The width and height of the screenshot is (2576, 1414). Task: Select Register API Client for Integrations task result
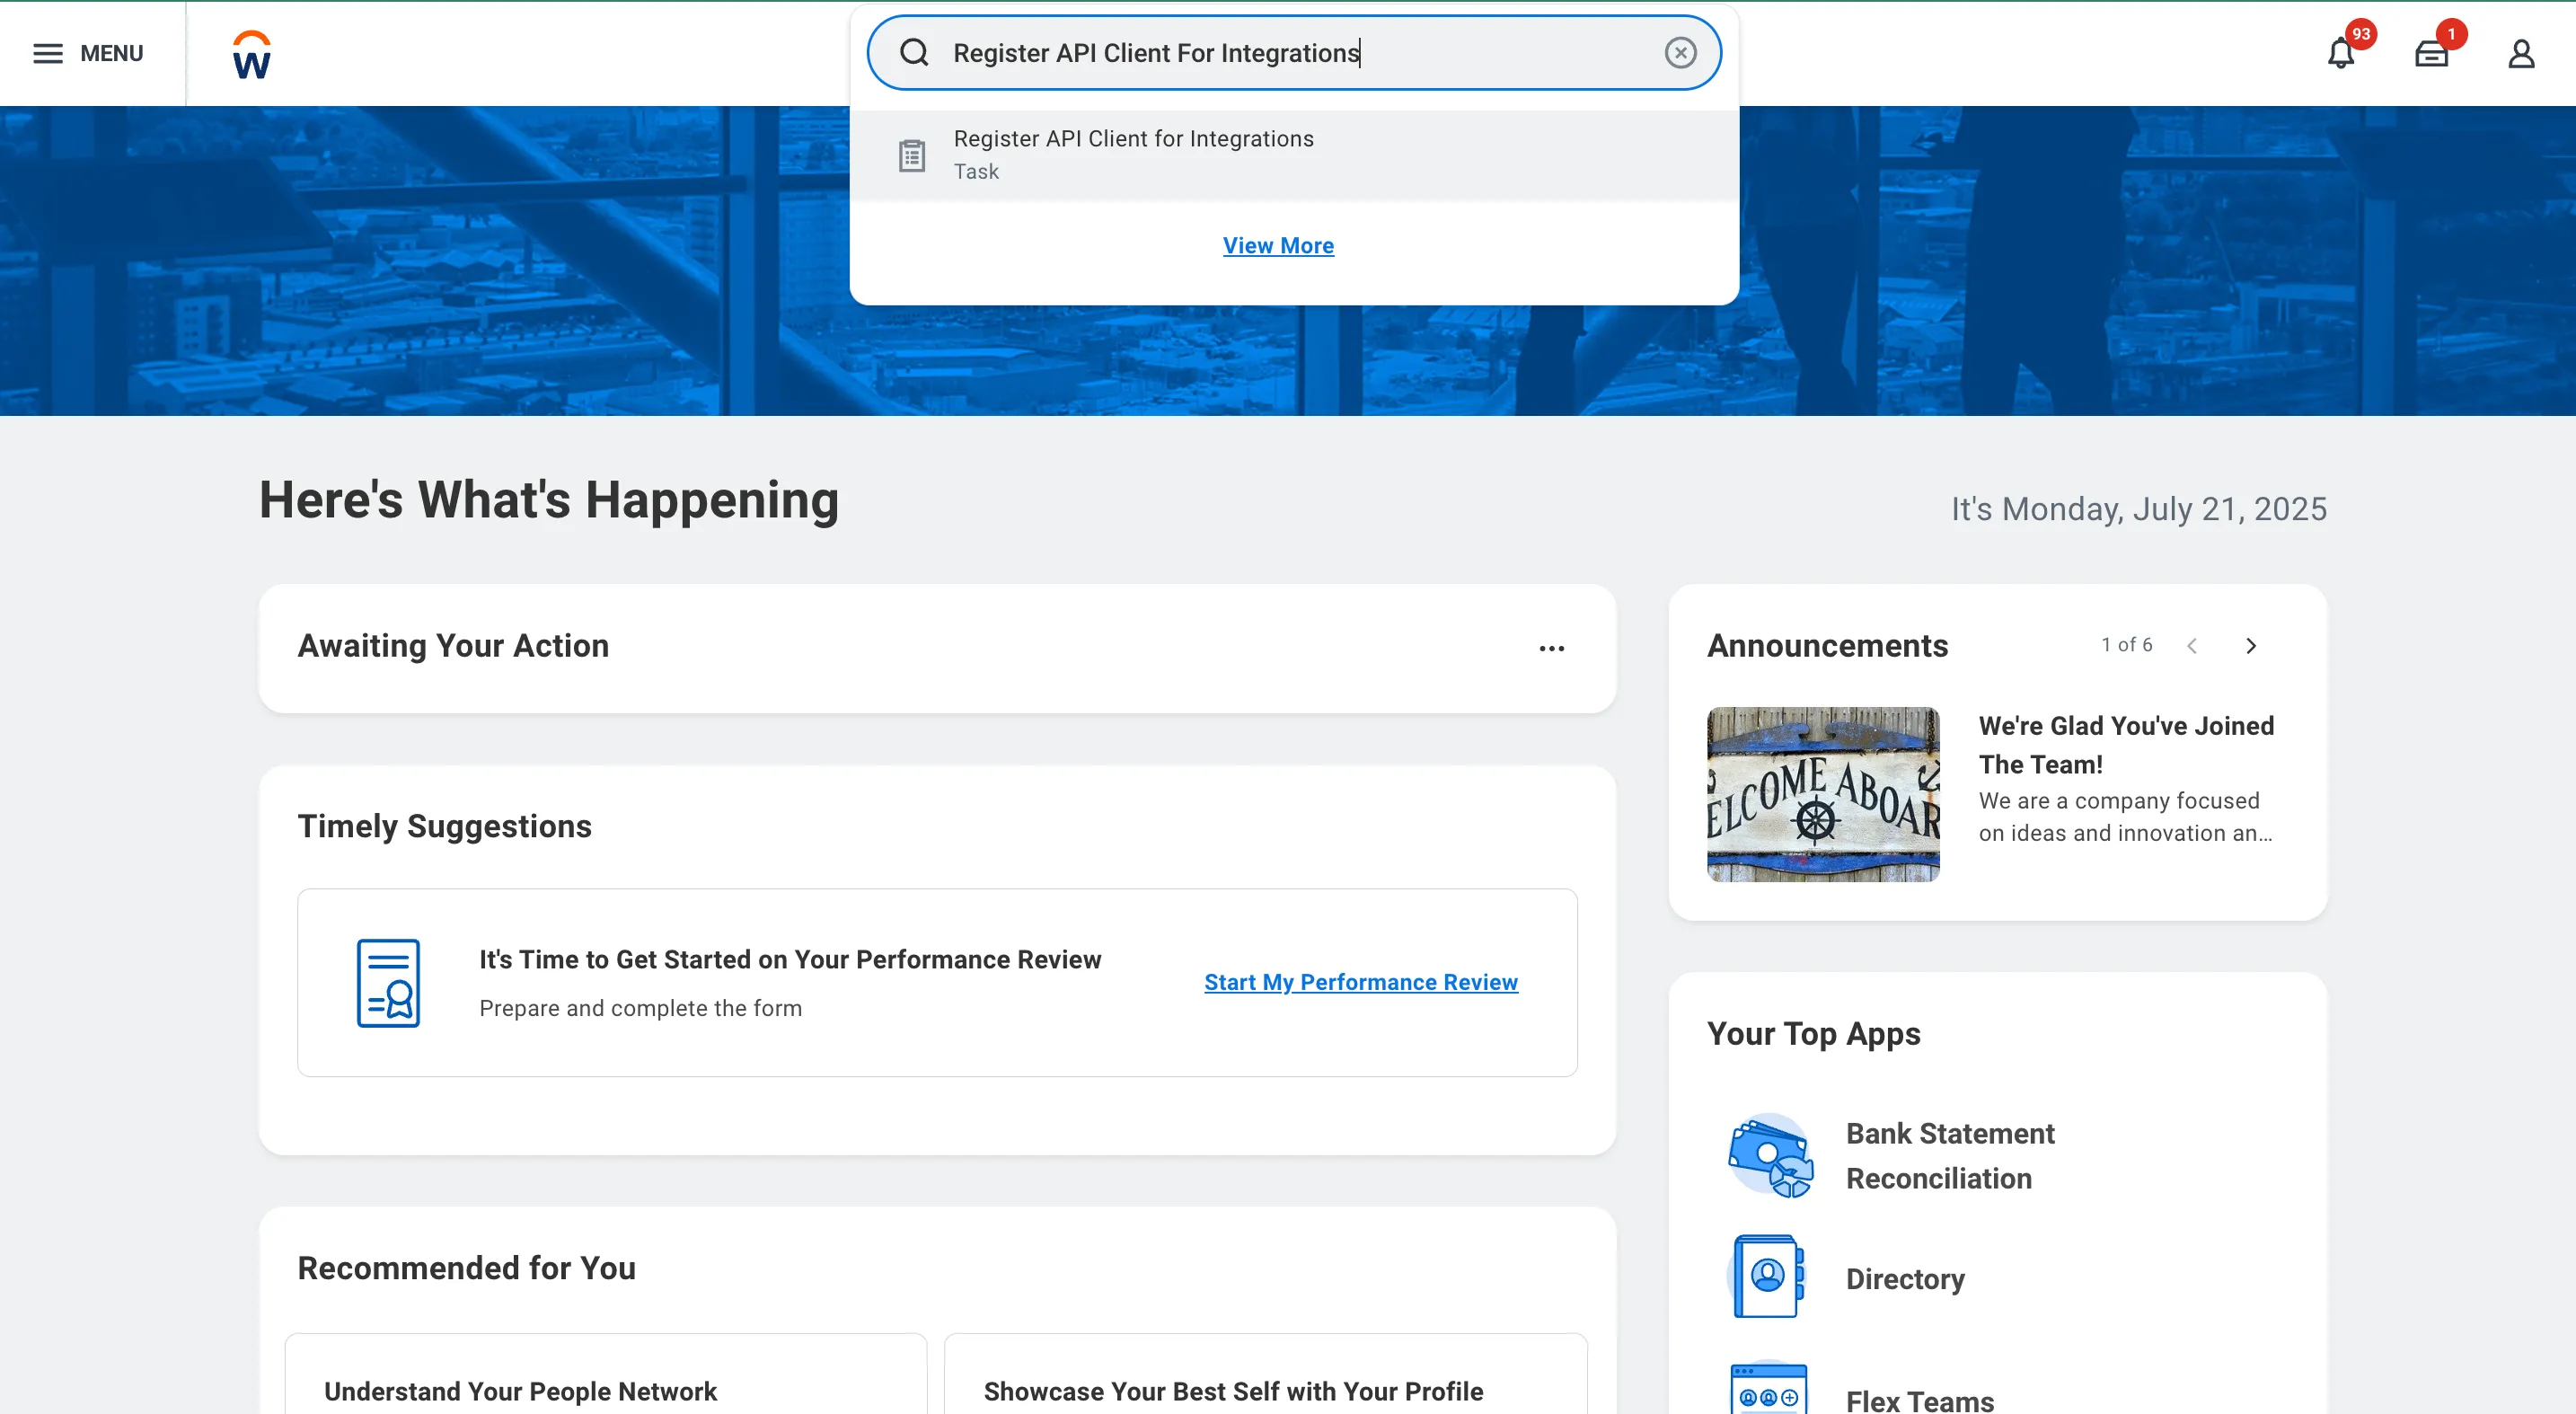pyautogui.click(x=1294, y=155)
